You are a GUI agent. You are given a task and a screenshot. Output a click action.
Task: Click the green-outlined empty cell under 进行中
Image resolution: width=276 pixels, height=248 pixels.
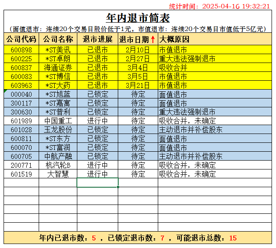click(97, 183)
